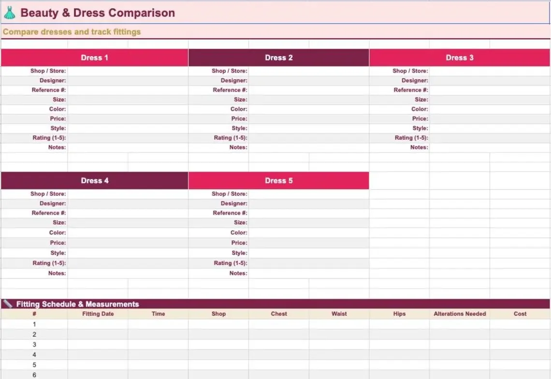
Task: Select the Fitting Date column header
Action: pos(98,313)
